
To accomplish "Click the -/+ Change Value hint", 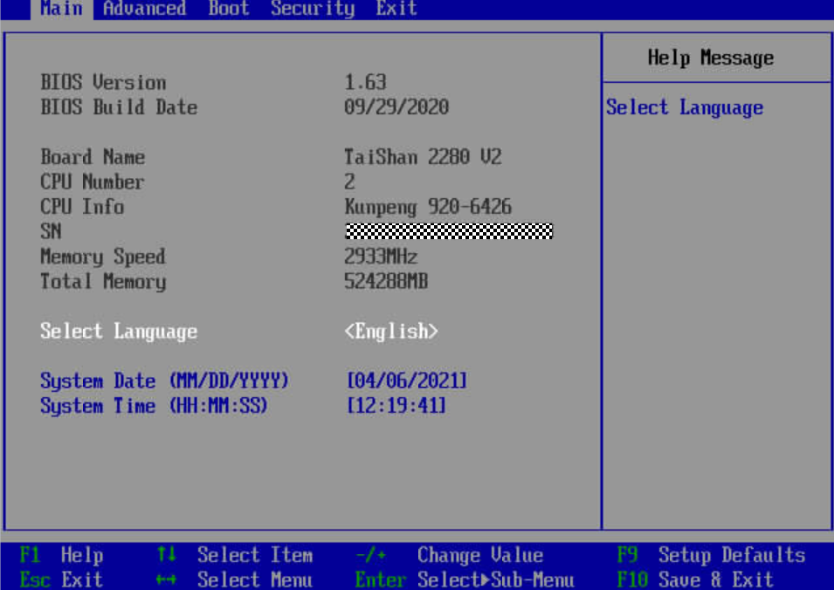I will pyautogui.click(x=450, y=555).
